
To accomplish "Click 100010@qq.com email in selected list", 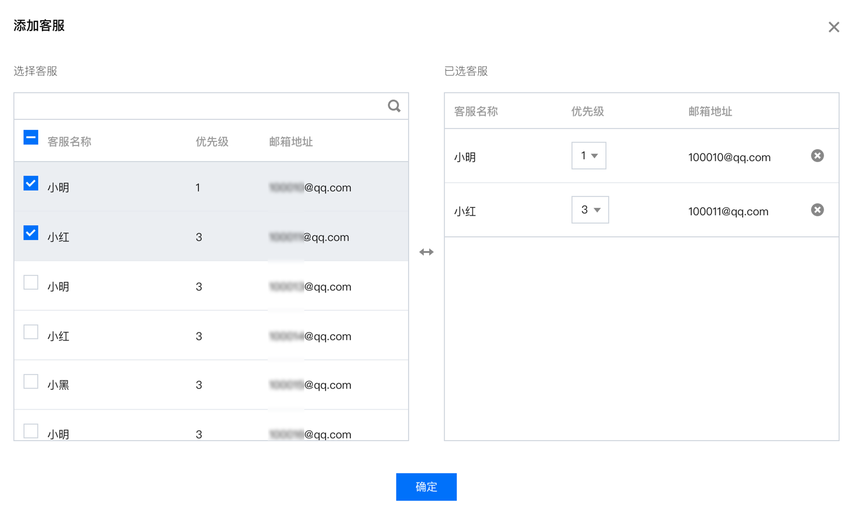I will tap(729, 157).
